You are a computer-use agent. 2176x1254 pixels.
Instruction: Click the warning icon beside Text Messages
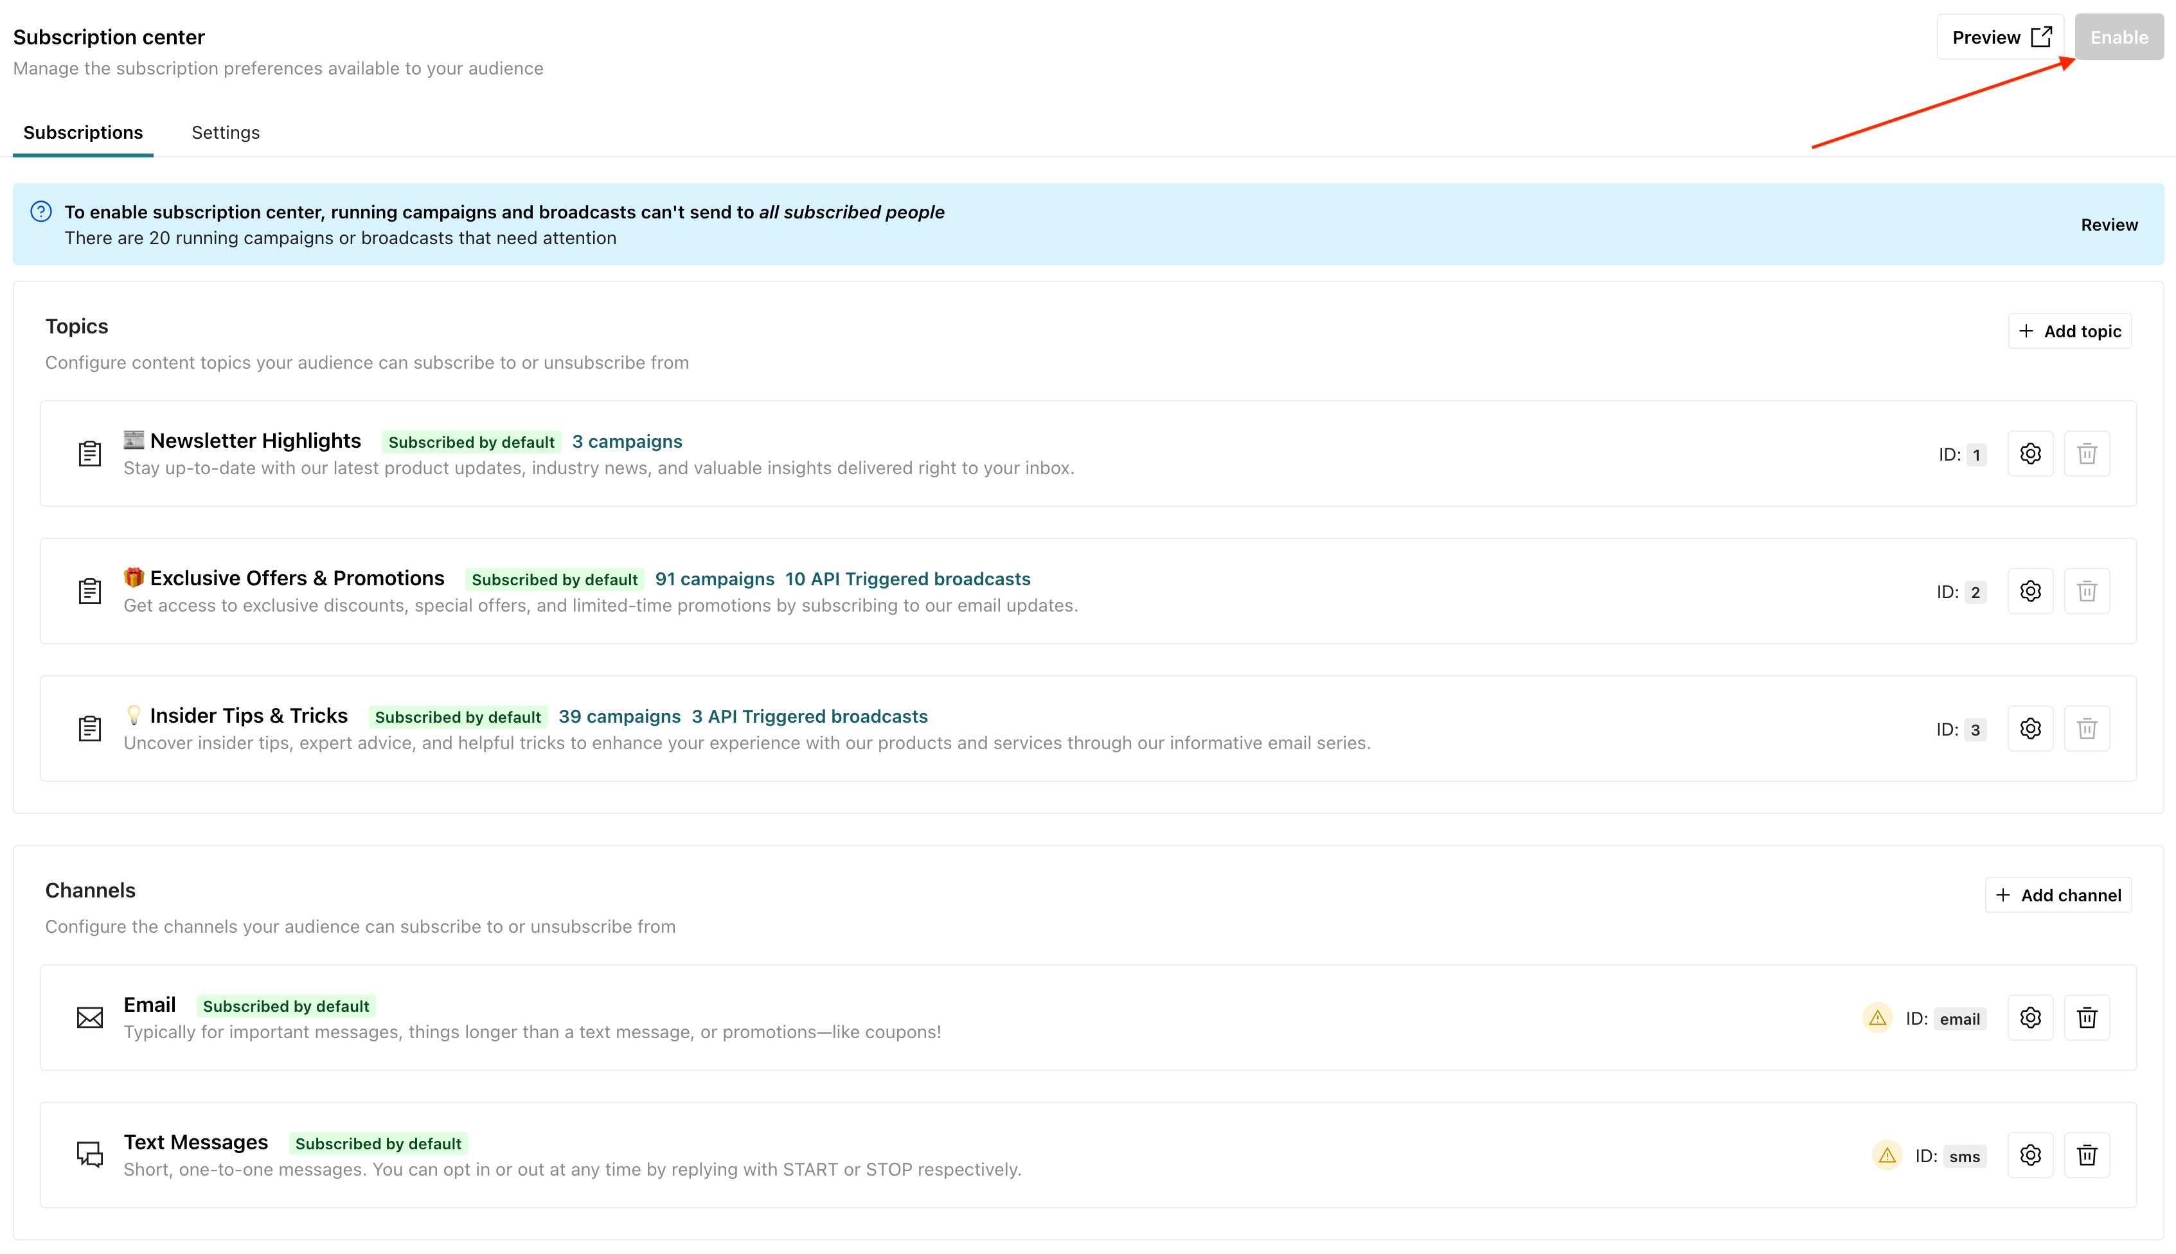[1887, 1155]
